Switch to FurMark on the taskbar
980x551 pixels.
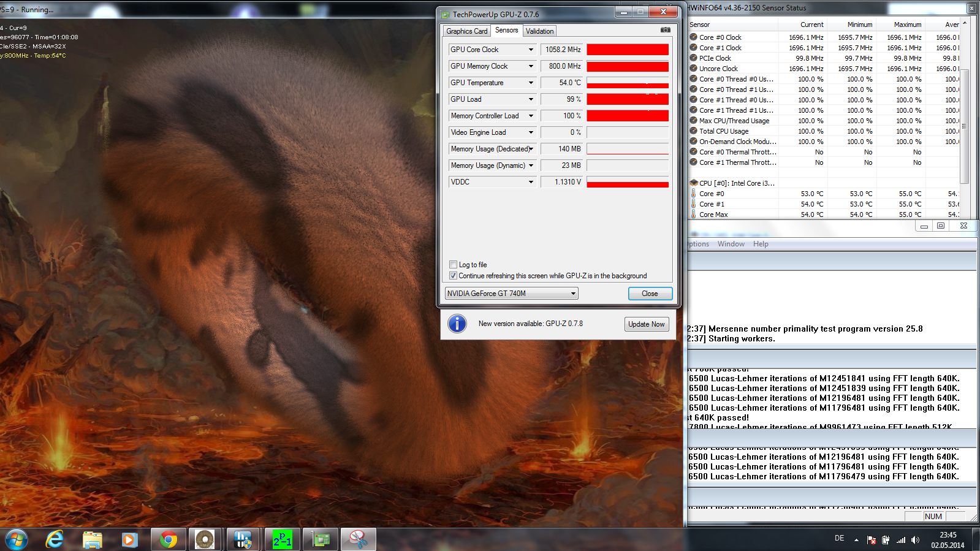[205, 539]
